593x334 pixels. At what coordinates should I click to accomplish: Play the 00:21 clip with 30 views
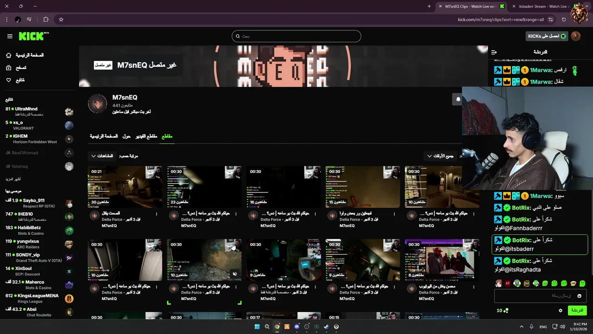click(x=125, y=186)
